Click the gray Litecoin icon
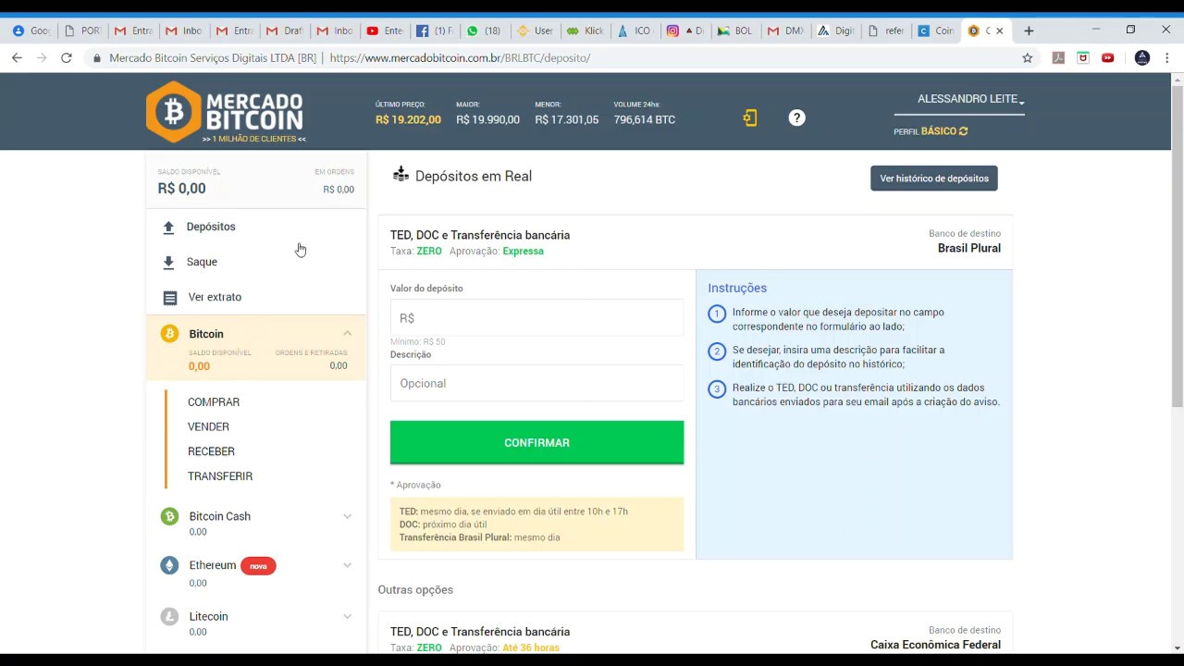 169,616
